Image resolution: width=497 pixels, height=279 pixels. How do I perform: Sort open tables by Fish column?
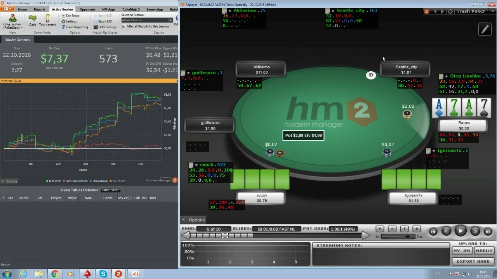tap(137, 198)
